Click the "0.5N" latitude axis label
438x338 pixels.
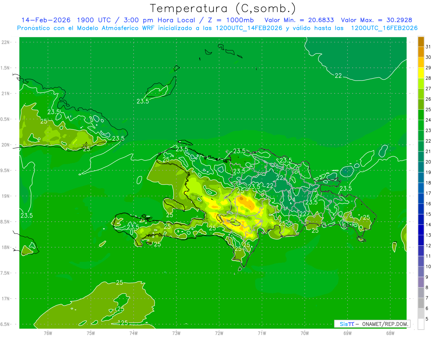(5, 119)
